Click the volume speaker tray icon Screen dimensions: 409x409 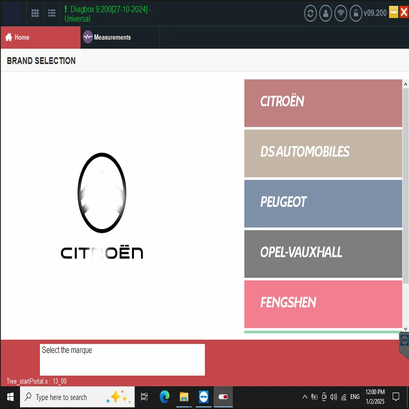coord(333,397)
